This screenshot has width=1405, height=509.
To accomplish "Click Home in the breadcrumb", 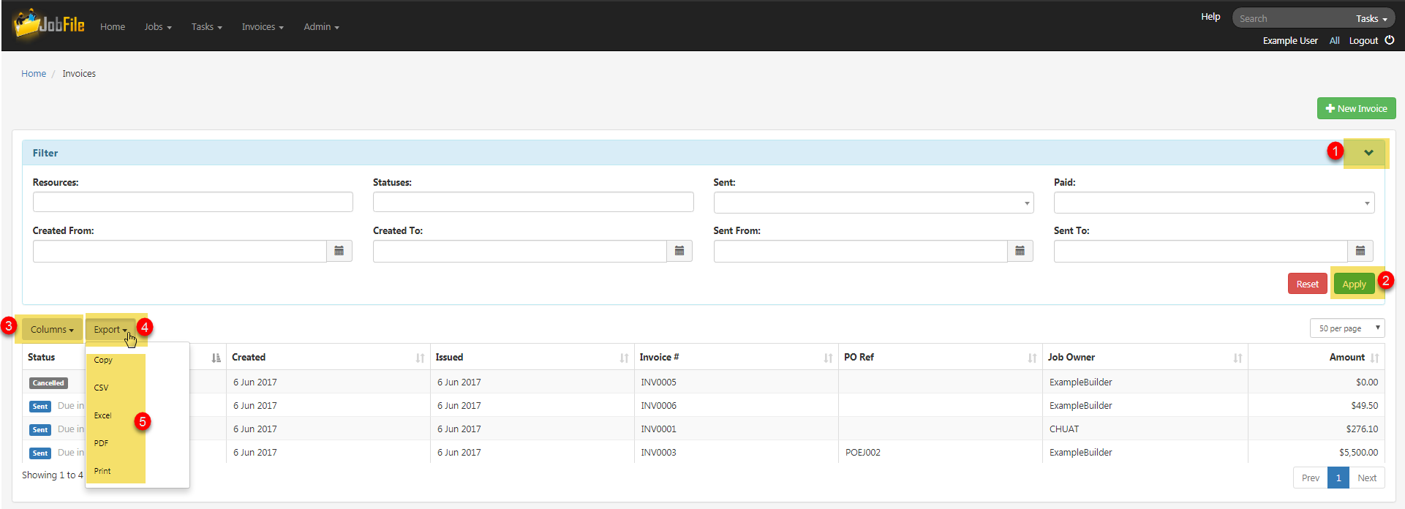I will pos(34,73).
